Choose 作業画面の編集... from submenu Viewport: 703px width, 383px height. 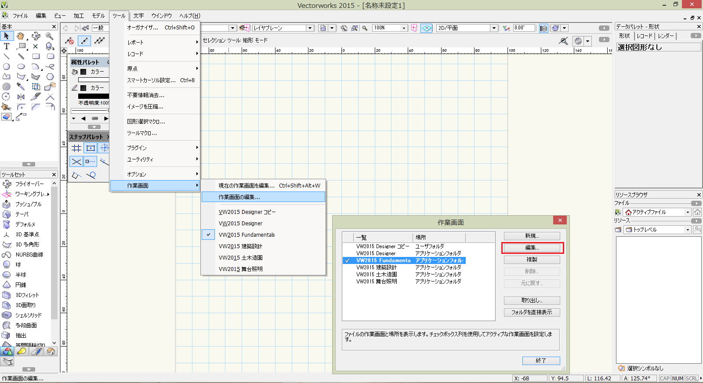click(x=263, y=197)
